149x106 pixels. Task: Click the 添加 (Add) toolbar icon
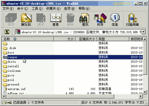coord(11,20)
